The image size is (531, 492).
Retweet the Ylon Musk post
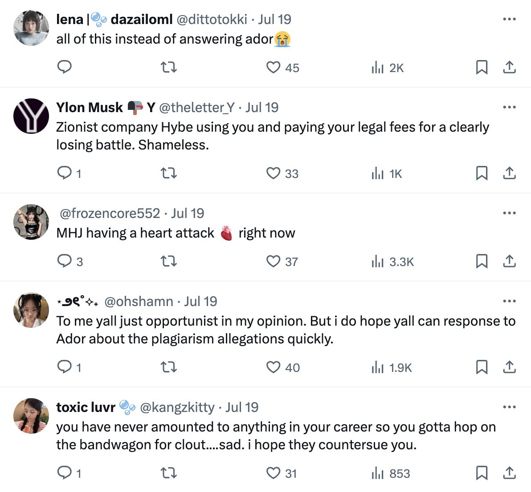point(168,173)
